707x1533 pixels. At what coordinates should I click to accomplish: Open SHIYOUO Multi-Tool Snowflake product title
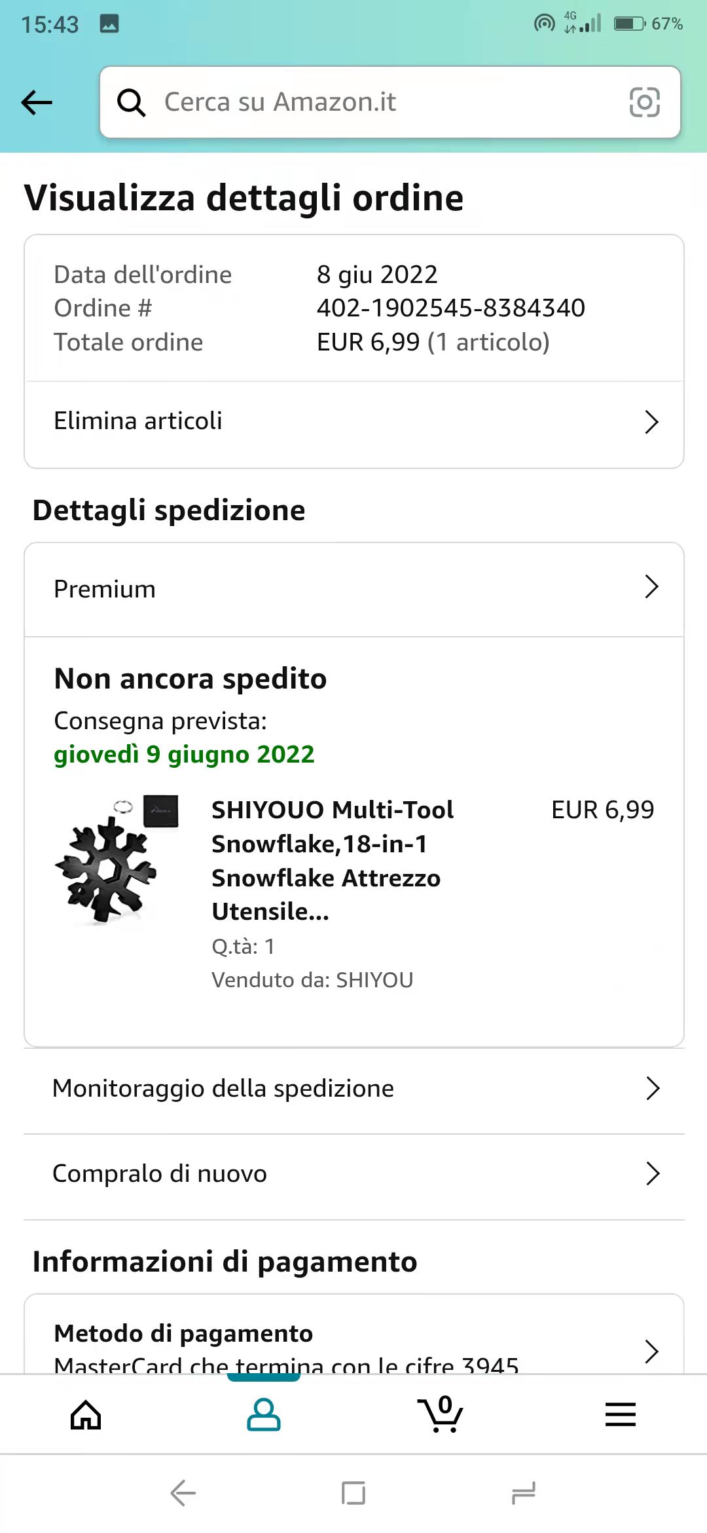pyautogui.click(x=333, y=860)
